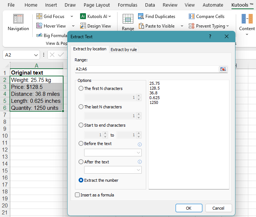
Task: Click the Big Formula Bar icon
Action: [x=39, y=35]
